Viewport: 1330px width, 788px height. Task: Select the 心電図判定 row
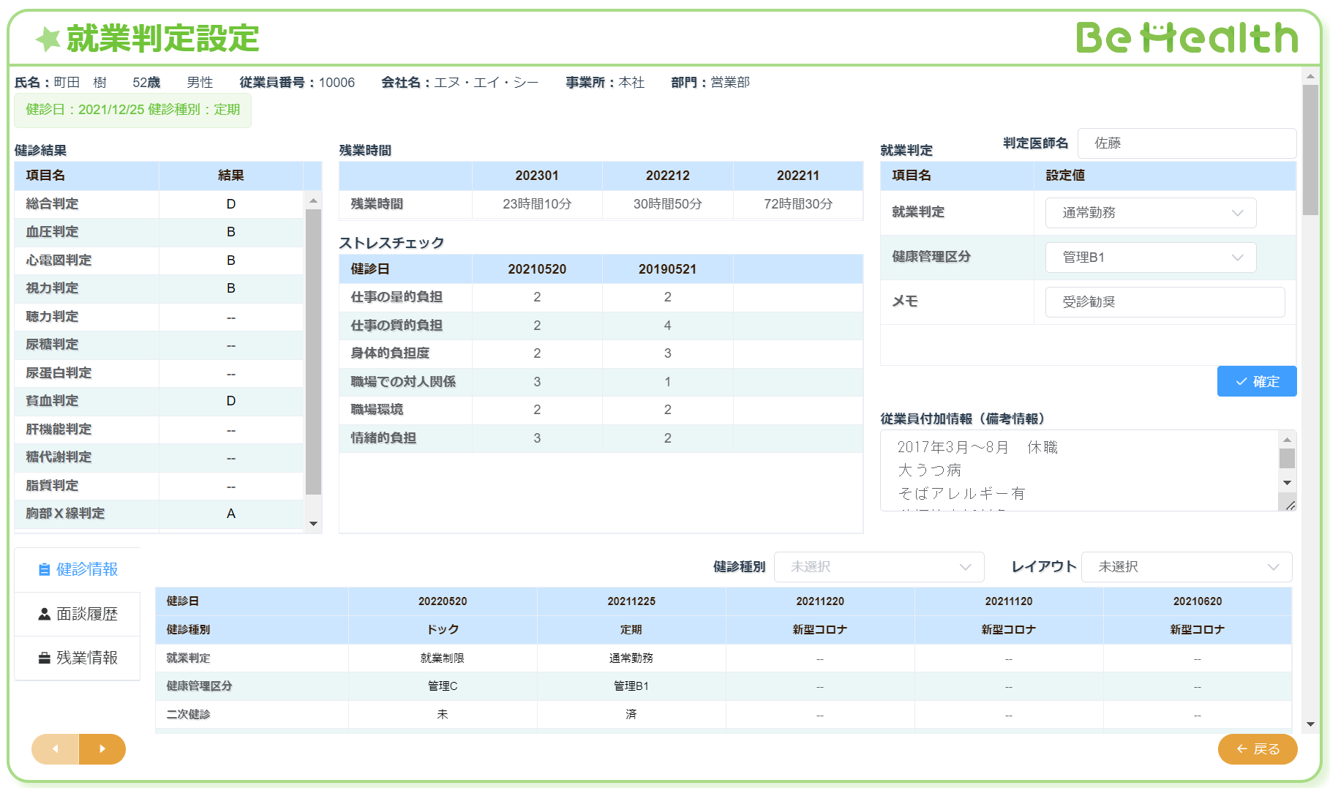pos(159,260)
